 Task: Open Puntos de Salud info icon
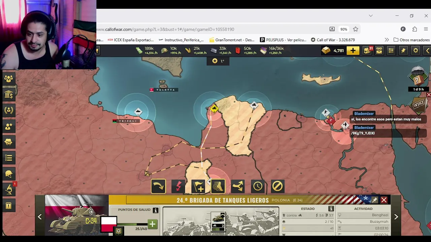155,210
